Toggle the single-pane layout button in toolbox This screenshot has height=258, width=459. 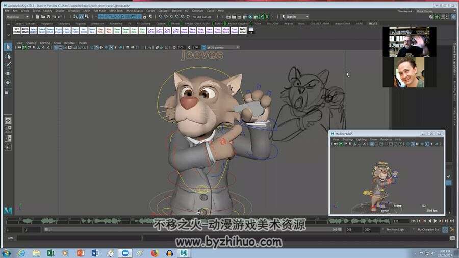(8, 120)
